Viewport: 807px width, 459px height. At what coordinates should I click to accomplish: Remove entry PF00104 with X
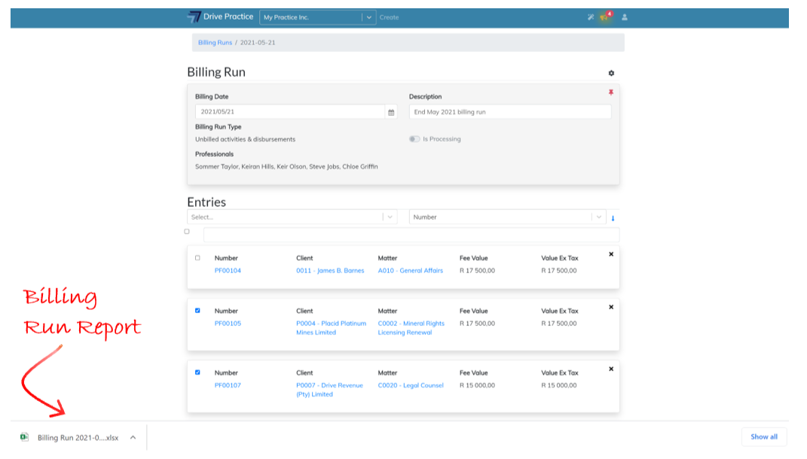click(611, 254)
